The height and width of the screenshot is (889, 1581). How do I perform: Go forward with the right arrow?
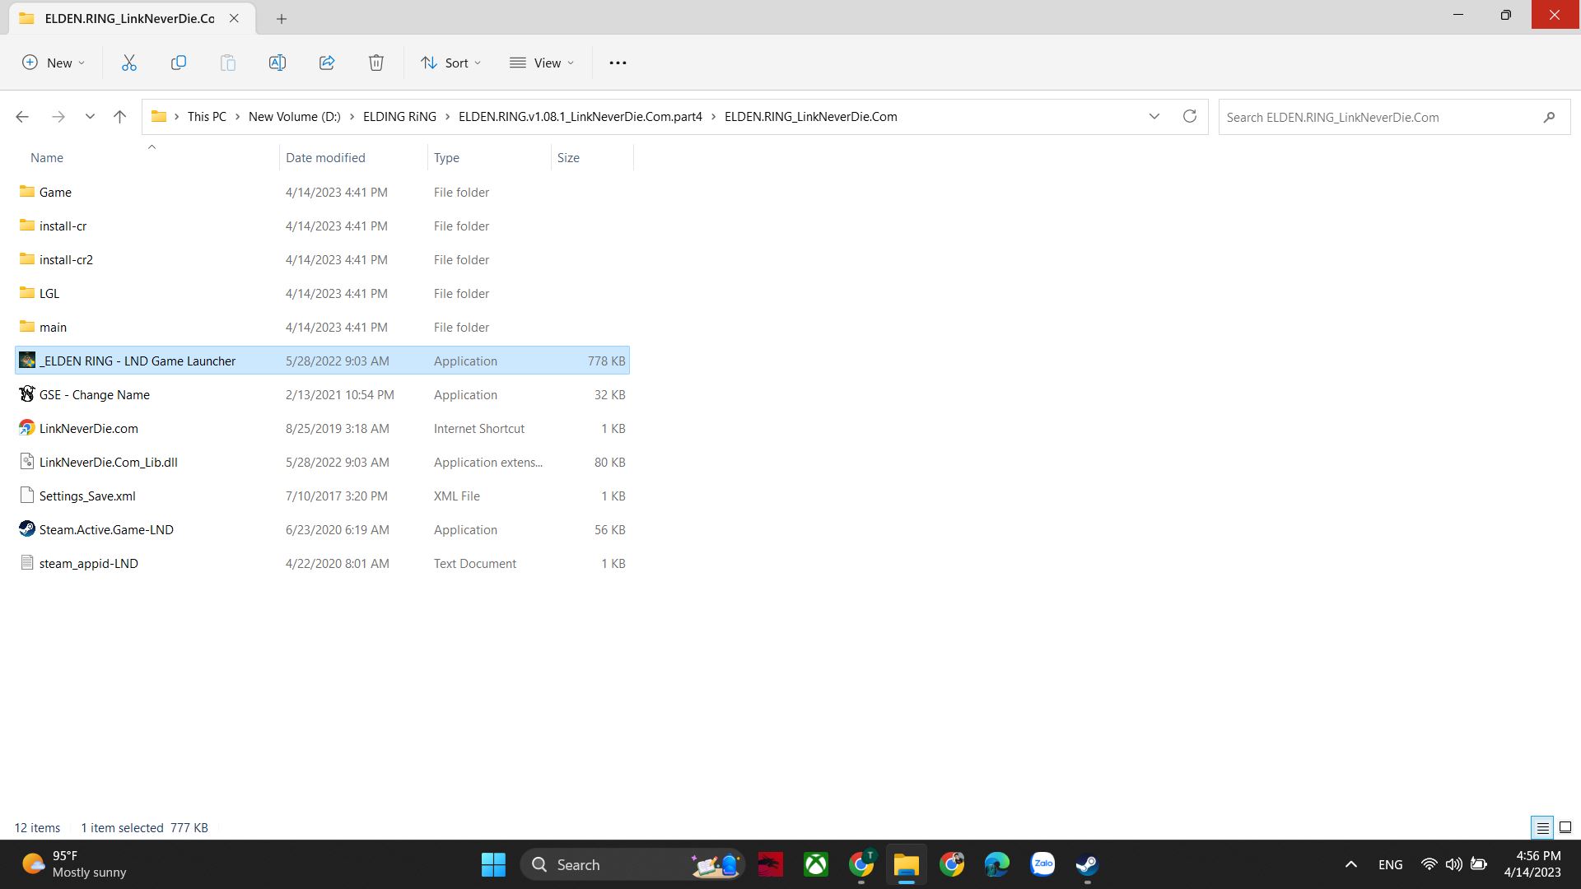pyautogui.click(x=58, y=117)
